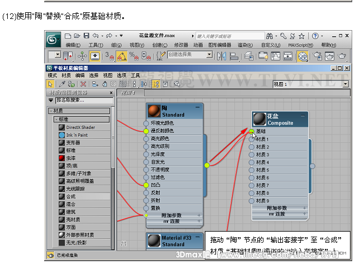Click the 按名称搜索 search field
The image size is (355, 264).
[84, 100]
